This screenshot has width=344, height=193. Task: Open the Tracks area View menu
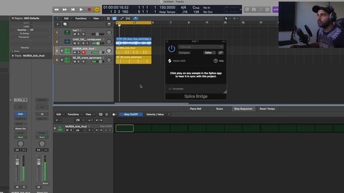coord(96,19)
